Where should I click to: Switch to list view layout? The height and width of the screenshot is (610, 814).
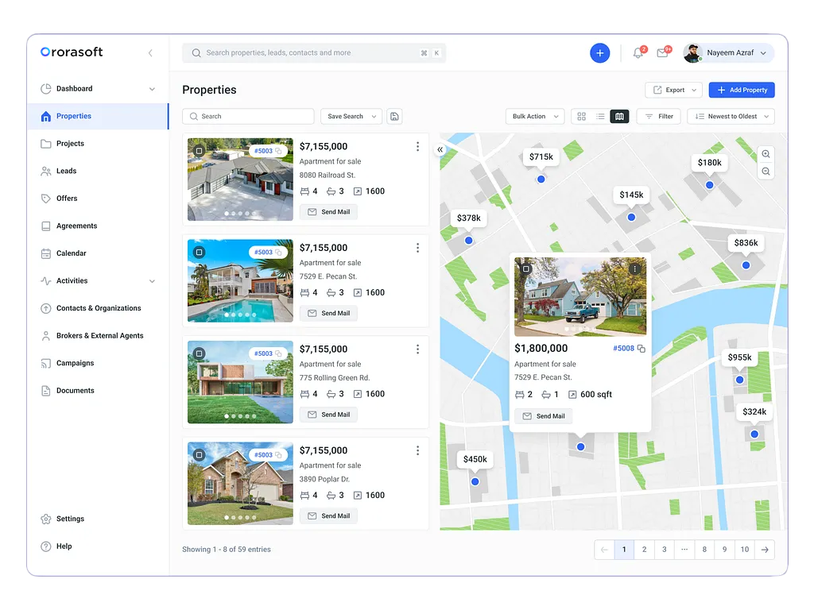601,116
